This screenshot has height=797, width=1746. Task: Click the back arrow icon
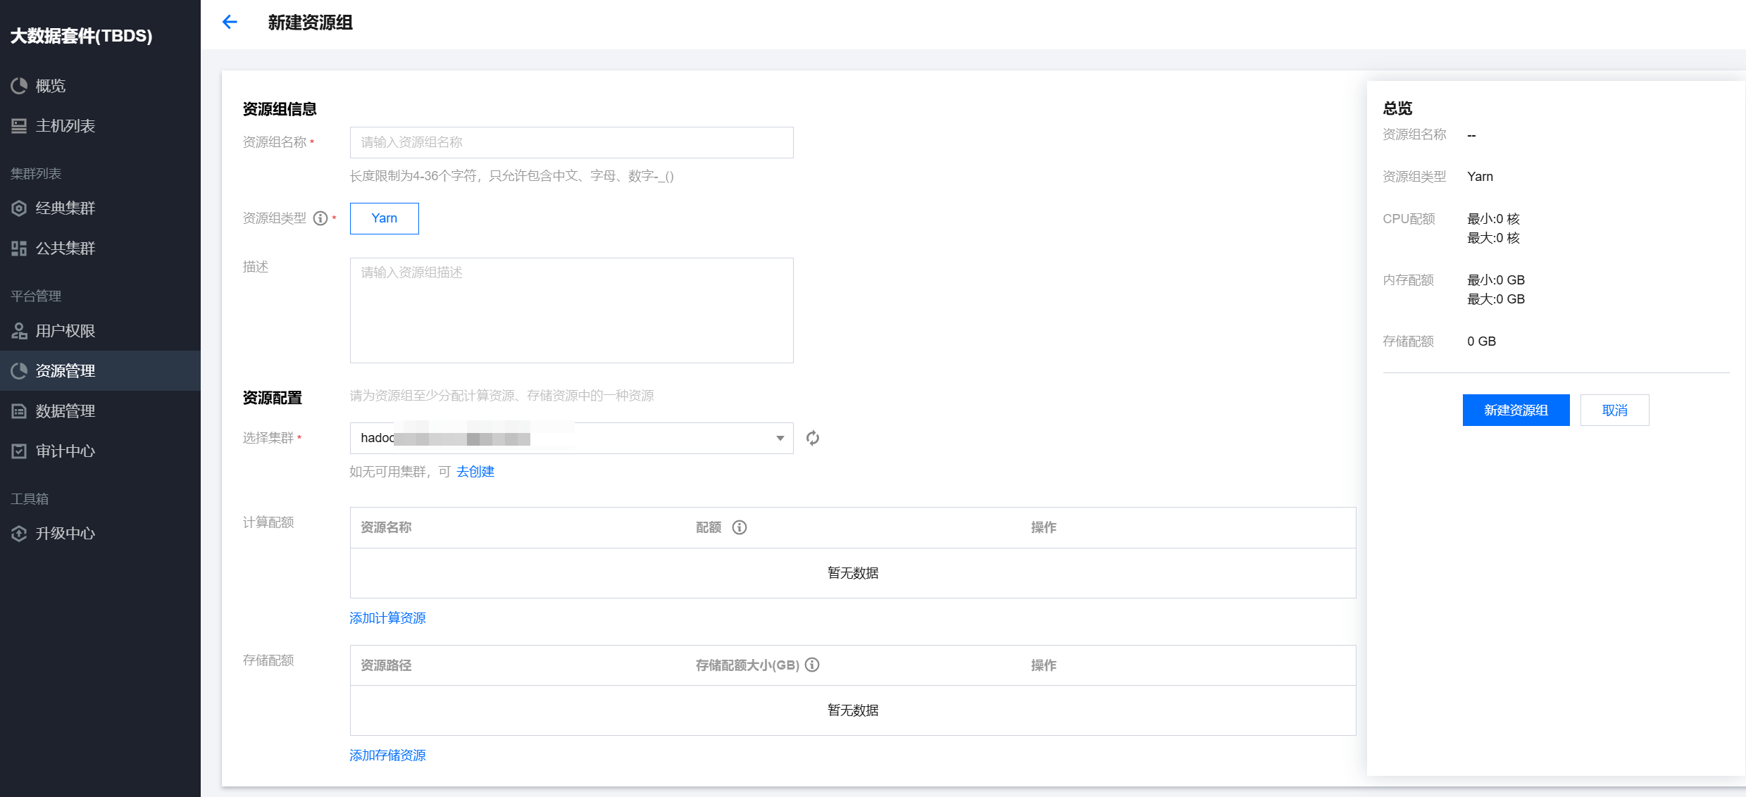pos(230,23)
